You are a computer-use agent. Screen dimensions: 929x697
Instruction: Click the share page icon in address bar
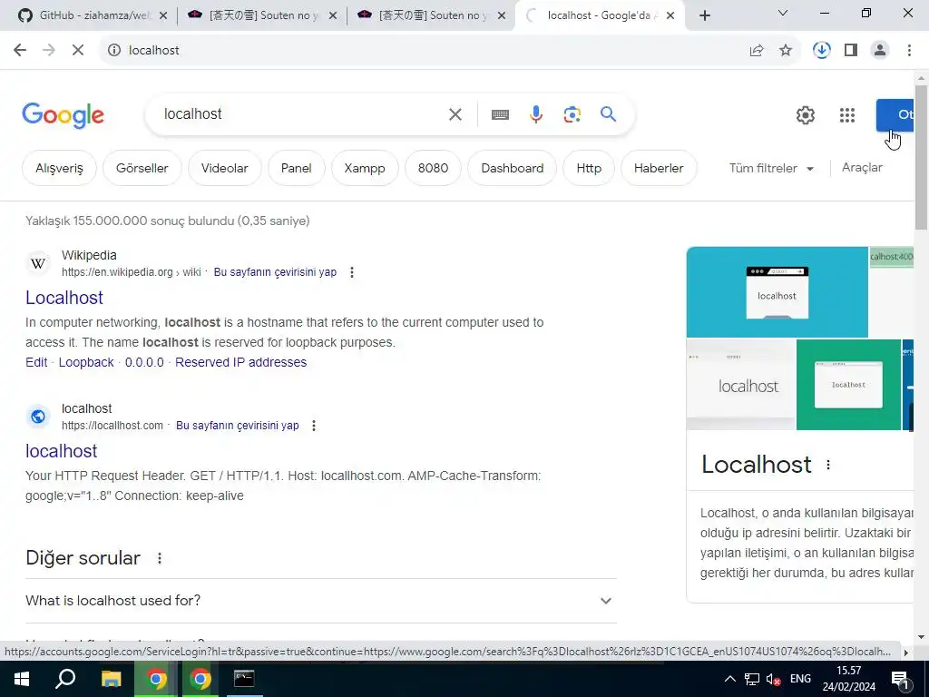[x=757, y=51]
